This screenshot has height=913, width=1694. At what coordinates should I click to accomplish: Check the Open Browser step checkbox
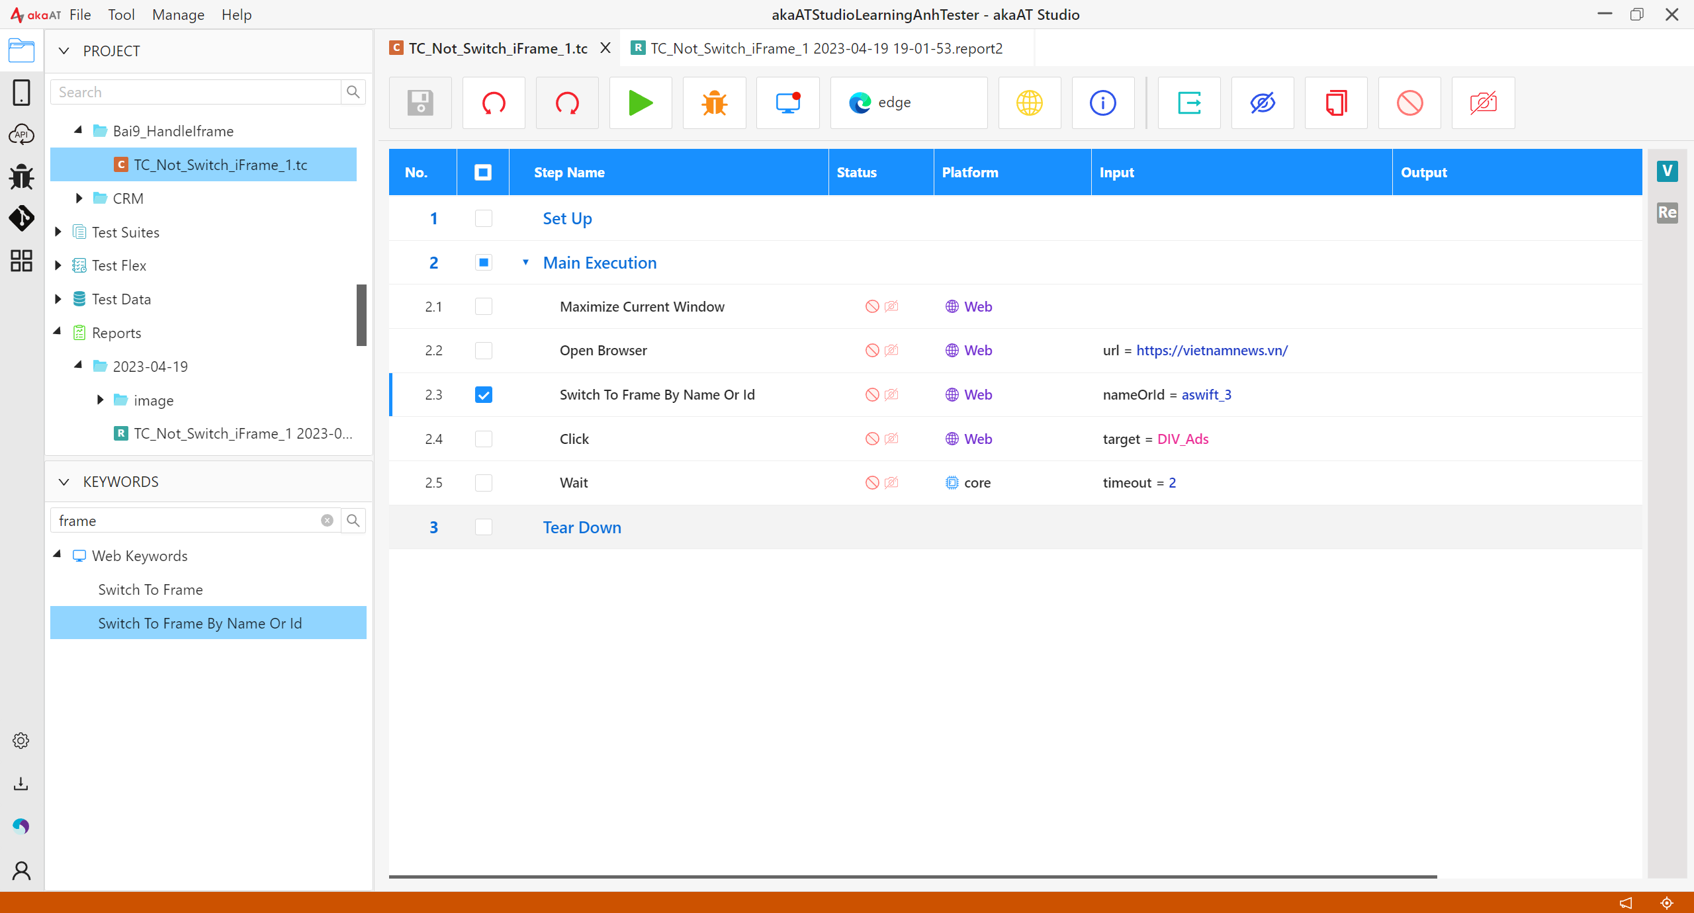pyautogui.click(x=484, y=351)
